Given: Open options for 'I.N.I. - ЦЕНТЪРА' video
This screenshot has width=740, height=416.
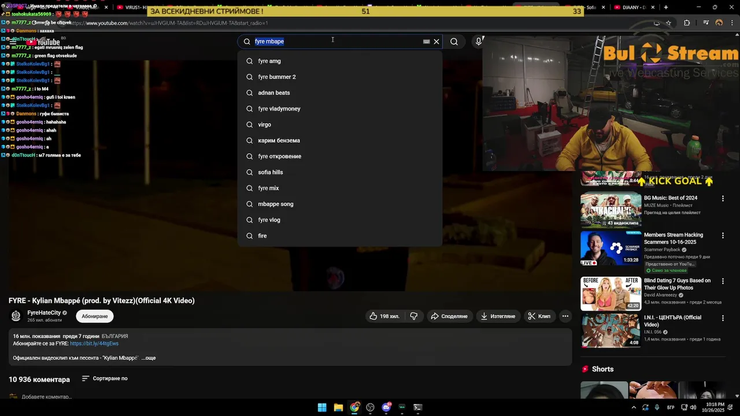Looking at the screenshot, I should pos(723,318).
